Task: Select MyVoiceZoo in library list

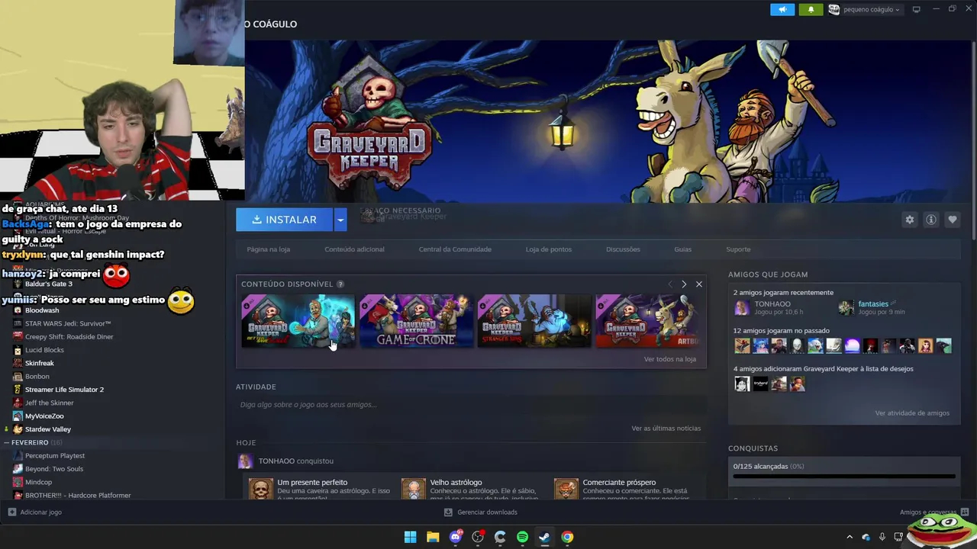Action: pos(44,416)
